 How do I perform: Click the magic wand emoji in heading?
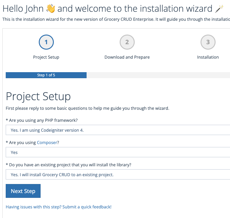pyautogui.click(x=219, y=9)
